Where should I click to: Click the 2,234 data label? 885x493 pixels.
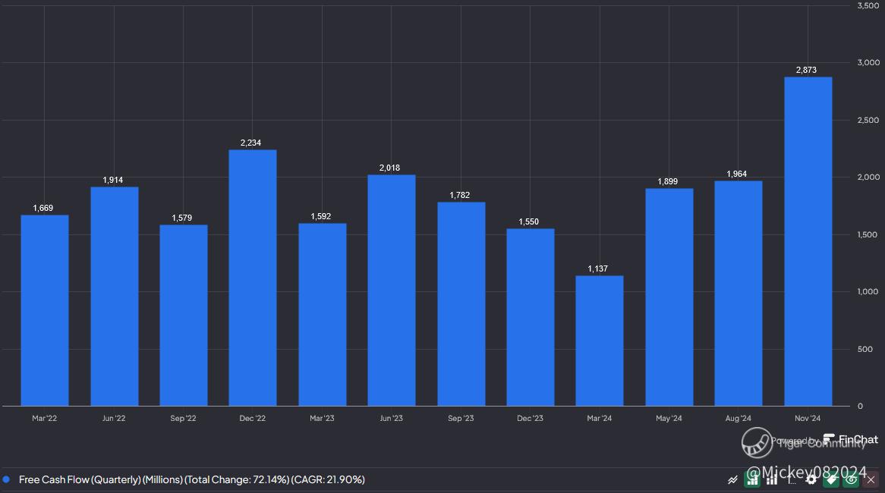(x=250, y=143)
